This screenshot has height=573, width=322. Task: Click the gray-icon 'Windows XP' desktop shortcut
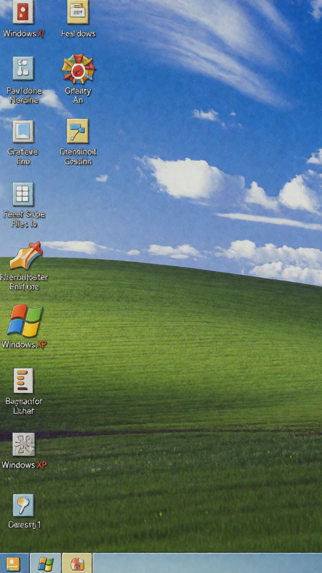pyautogui.click(x=23, y=444)
